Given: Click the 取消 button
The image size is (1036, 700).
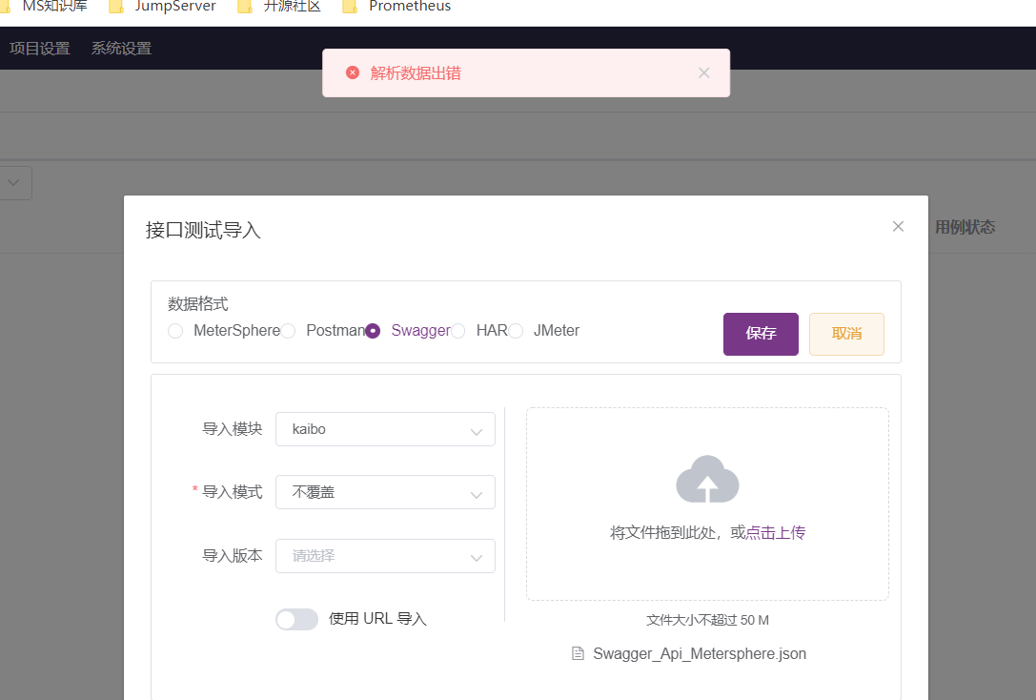Looking at the screenshot, I should [x=846, y=334].
